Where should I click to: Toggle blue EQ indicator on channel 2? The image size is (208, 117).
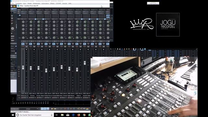tap(35, 19)
